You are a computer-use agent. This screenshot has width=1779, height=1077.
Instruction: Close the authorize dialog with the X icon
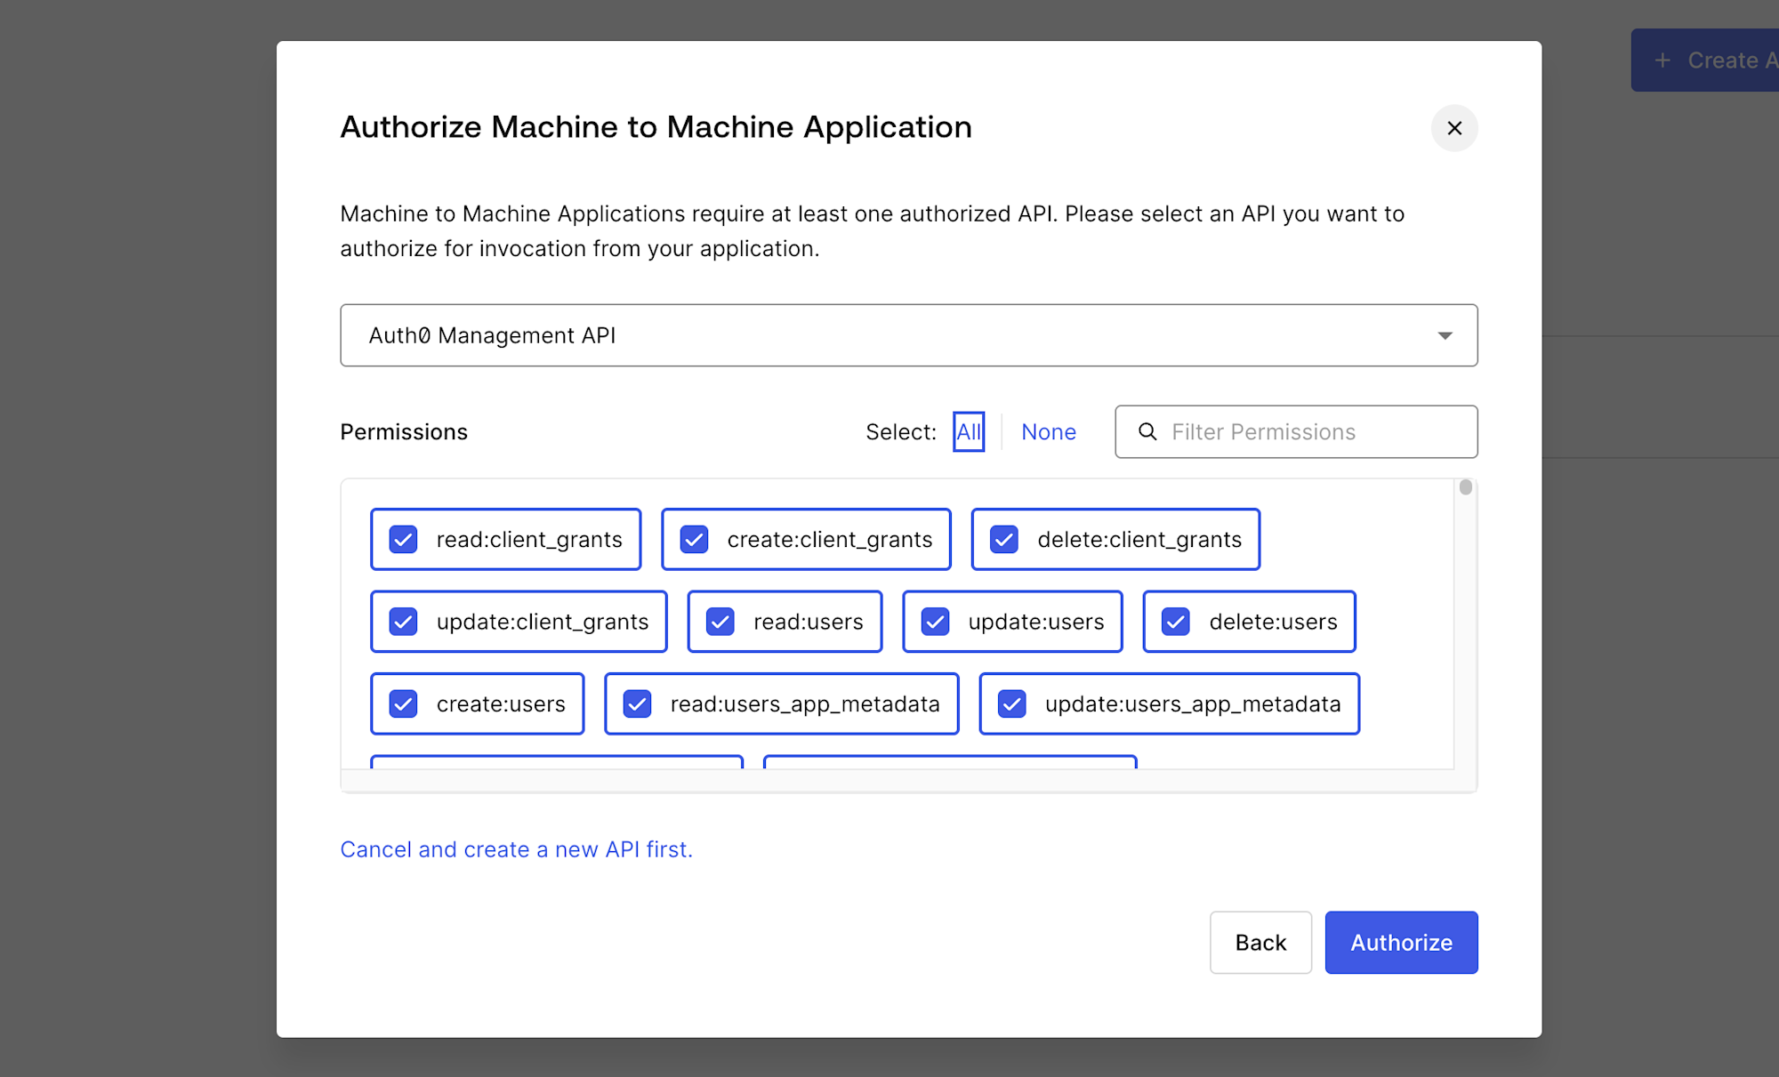(1454, 128)
